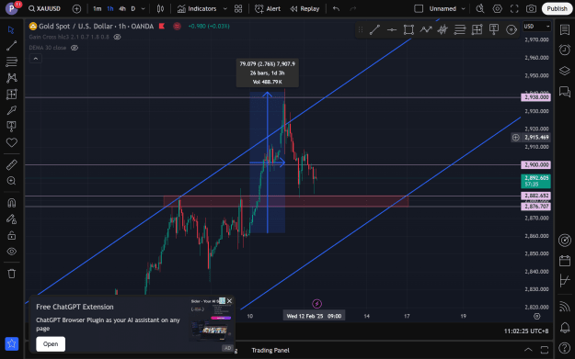The image size is (575, 359).
Task: Click Open on ChatGPT Extension ad
Action: click(51, 344)
